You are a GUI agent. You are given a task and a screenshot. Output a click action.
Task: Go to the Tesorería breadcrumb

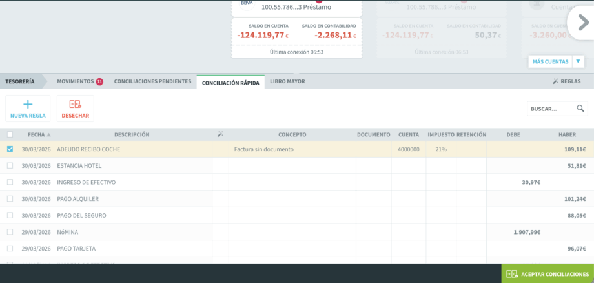(20, 81)
